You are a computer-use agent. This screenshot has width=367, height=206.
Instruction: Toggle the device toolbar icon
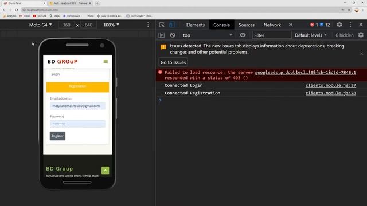(x=172, y=25)
